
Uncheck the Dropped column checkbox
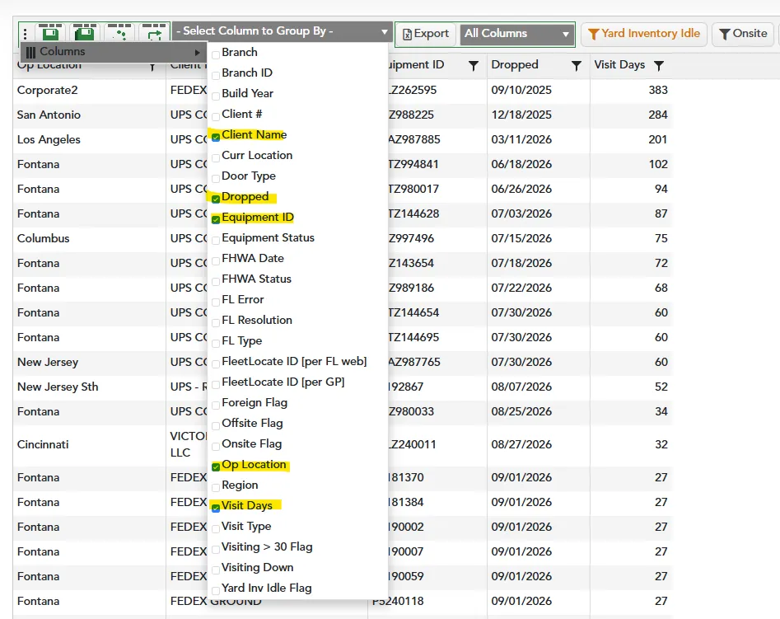[216, 199]
